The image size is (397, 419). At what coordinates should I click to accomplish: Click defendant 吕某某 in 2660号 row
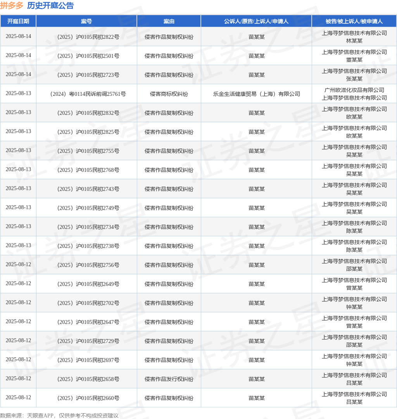click(x=354, y=401)
